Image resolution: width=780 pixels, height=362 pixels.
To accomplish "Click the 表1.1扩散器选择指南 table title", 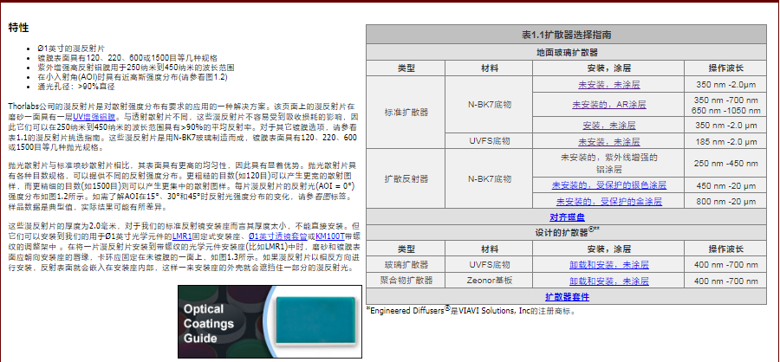I will pyautogui.click(x=566, y=35).
